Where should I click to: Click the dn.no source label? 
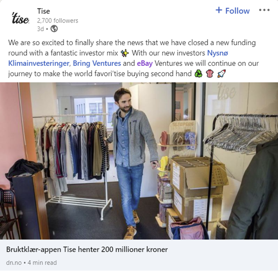click(14, 262)
